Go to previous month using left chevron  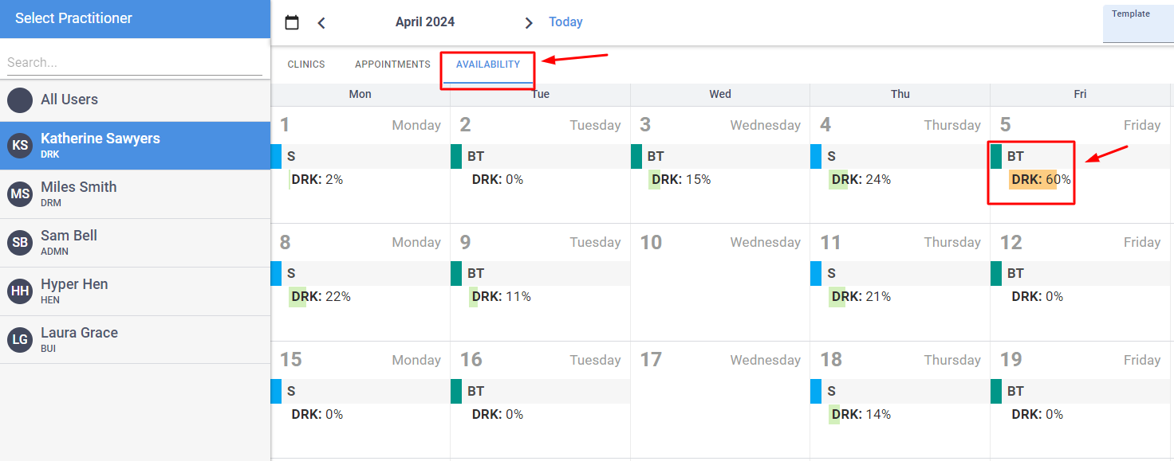(x=321, y=23)
